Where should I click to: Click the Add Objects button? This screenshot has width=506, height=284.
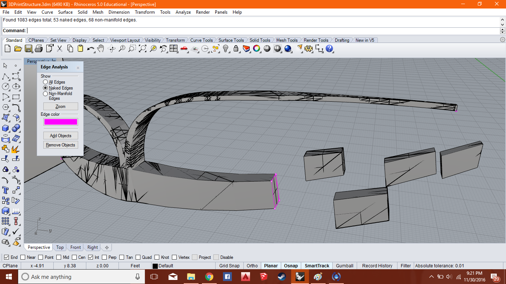pyautogui.click(x=61, y=136)
